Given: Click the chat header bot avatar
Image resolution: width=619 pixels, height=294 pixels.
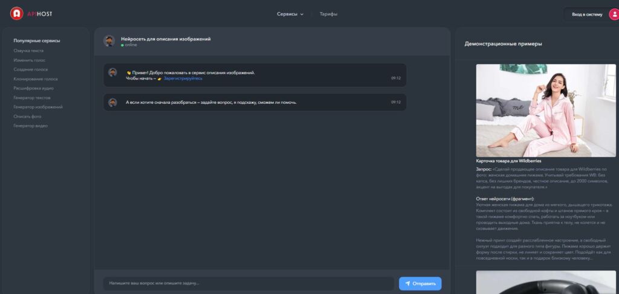Looking at the screenshot, I should pos(109,41).
